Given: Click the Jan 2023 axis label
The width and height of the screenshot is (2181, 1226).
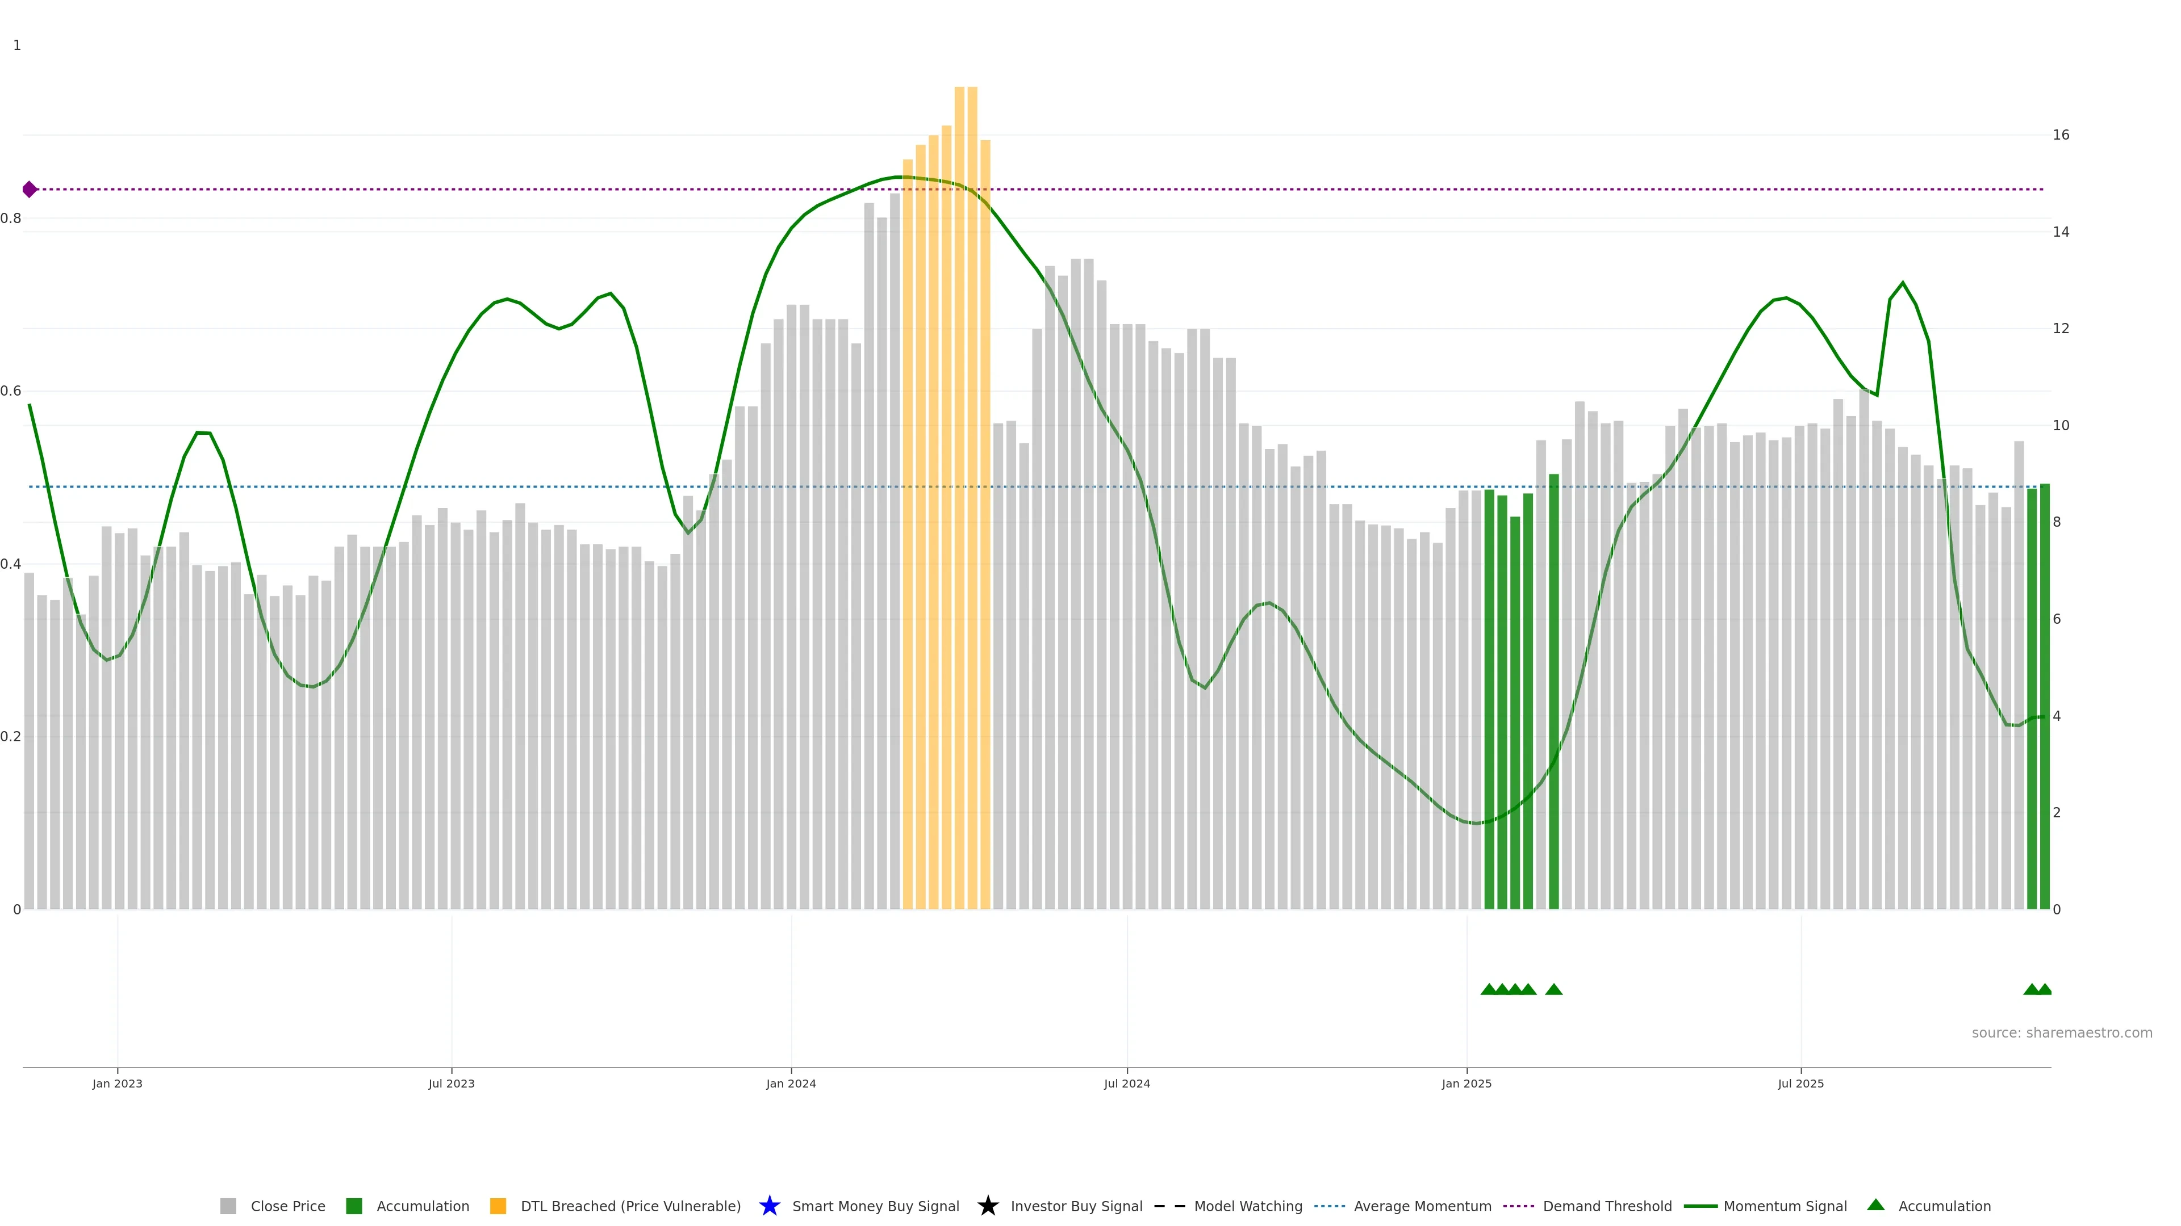Looking at the screenshot, I should pos(118,1083).
